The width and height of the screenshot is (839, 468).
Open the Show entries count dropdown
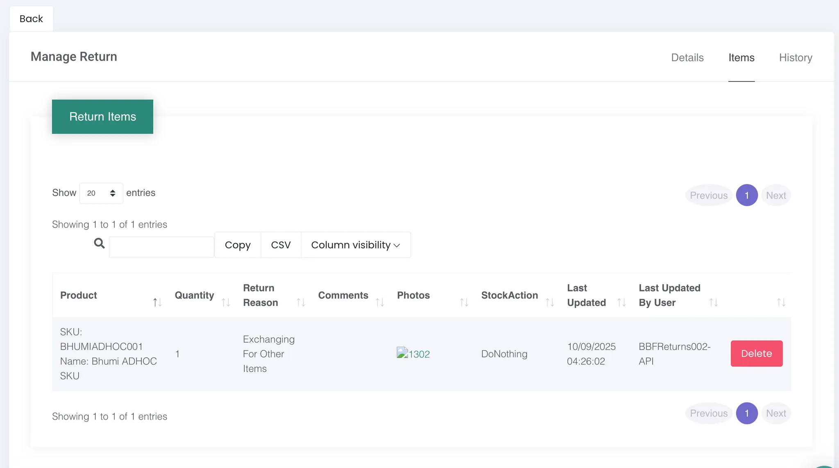tap(101, 193)
